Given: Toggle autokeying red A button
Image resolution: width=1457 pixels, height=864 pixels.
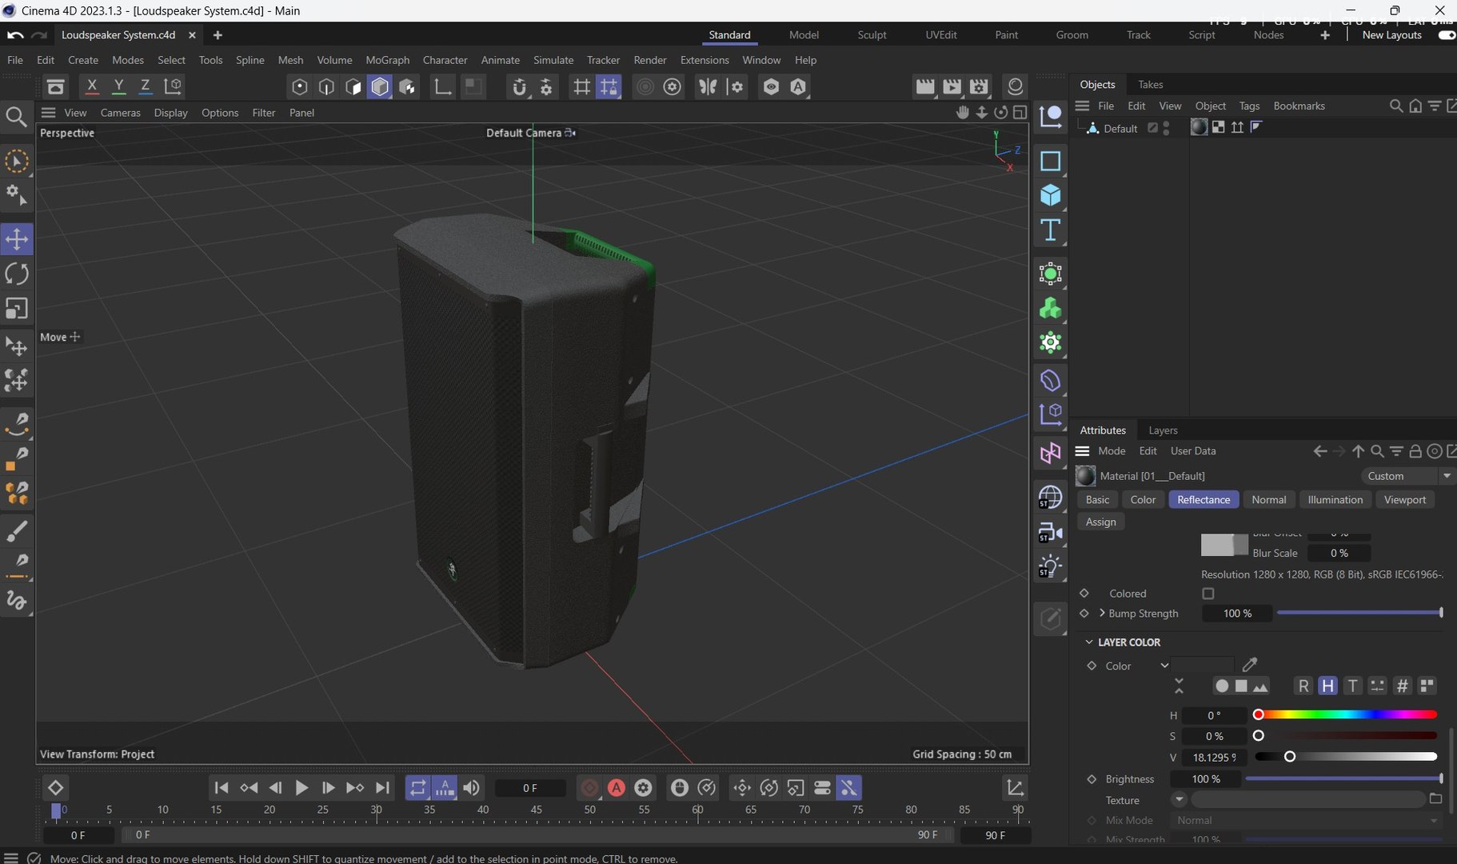Looking at the screenshot, I should [616, 788].
